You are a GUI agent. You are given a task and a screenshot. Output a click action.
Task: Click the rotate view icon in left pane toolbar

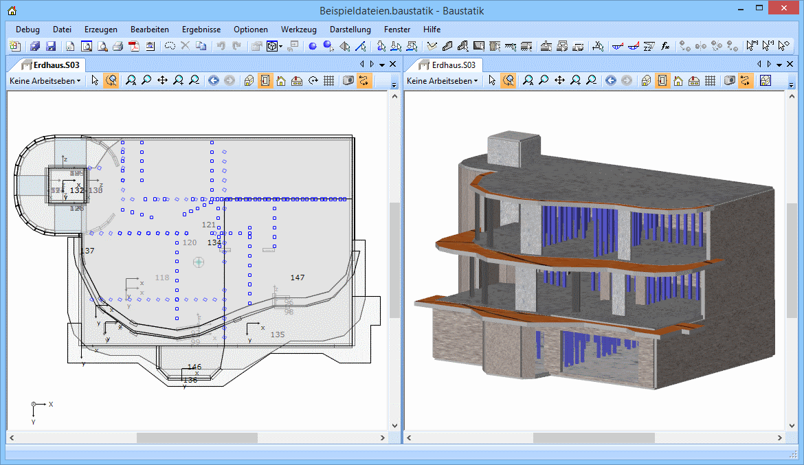[313, 80]
